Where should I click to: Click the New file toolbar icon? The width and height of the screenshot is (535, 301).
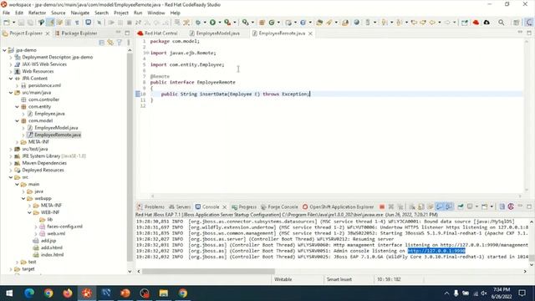(x=7, y=23)
